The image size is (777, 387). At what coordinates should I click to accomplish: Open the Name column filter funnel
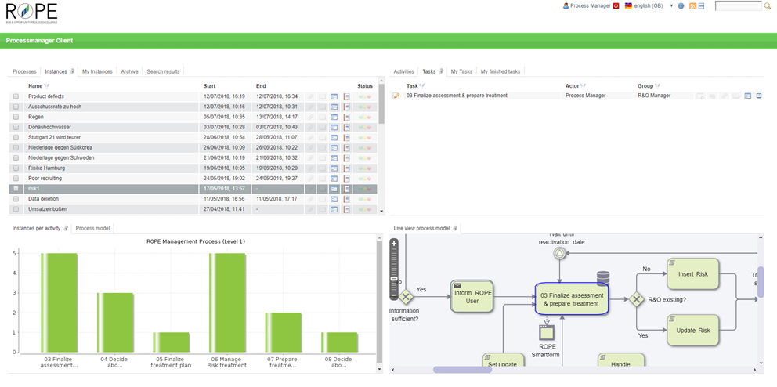click(x=46, y=86)
